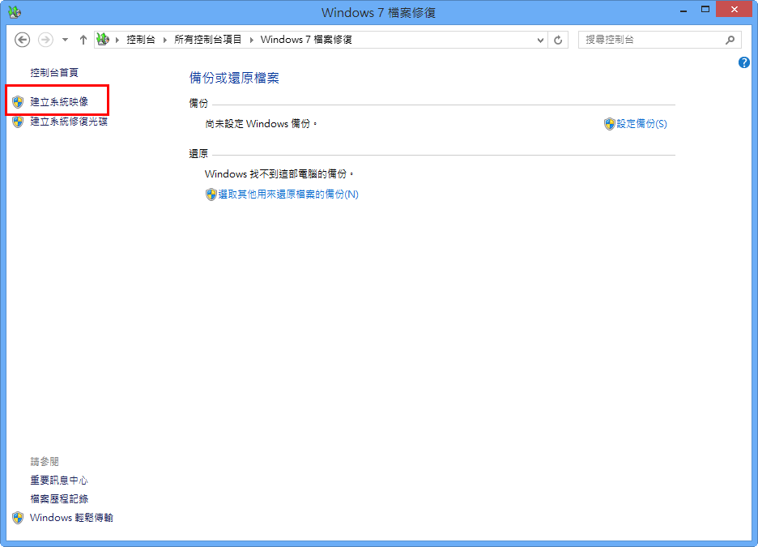This screenshot has height=547, width=758.
Task: Select Windows 7 檔案修復 breadcrumb item
Action: point(306,40)
